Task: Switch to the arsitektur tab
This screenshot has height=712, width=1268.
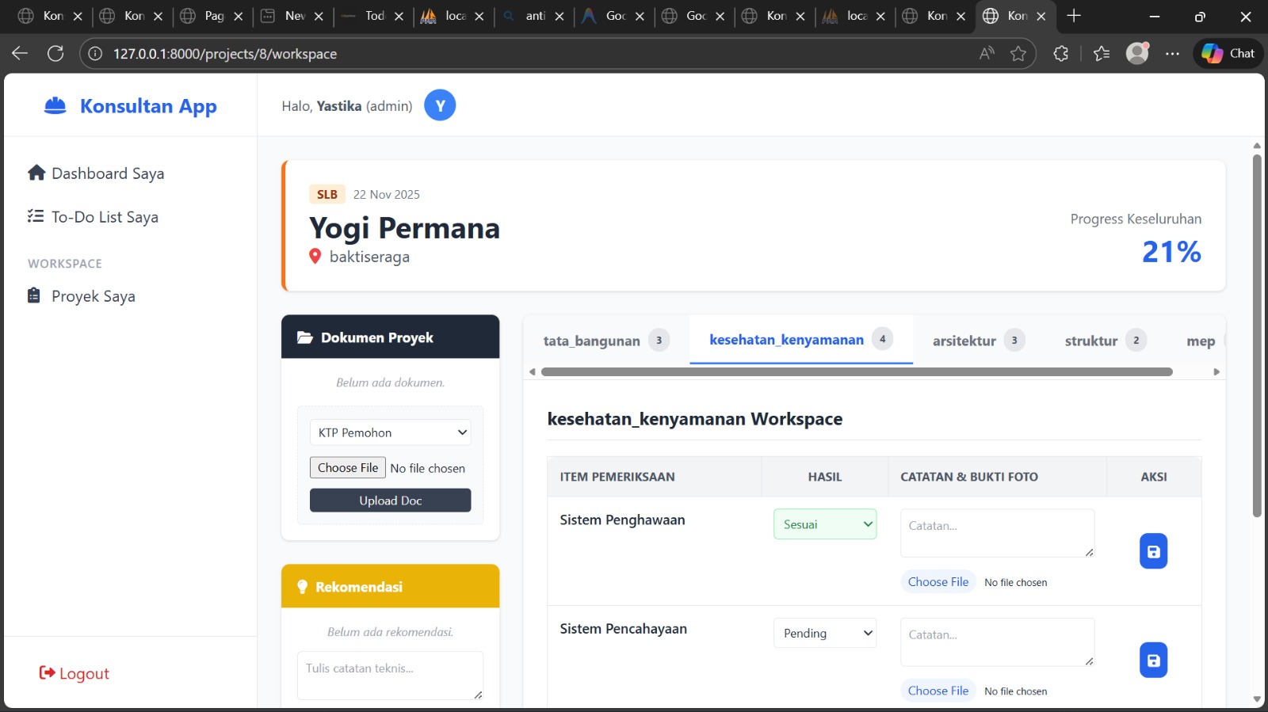Action: click(964, 341)
